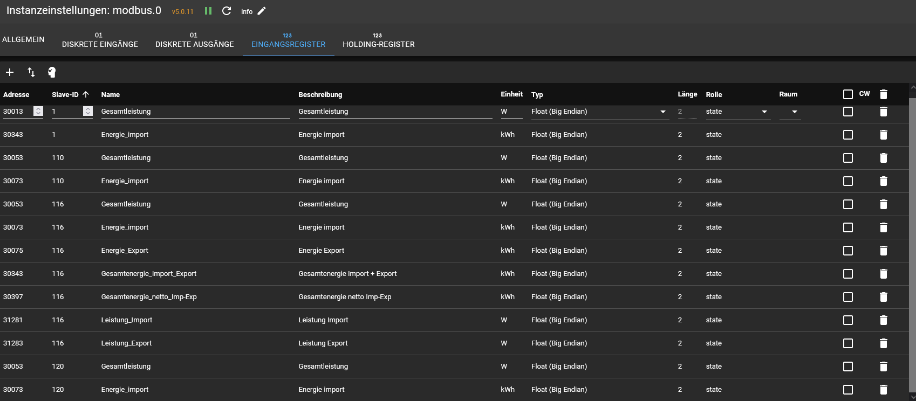Open the Holding-Register tab
The width and height of the screenshot is (916, 401).
pyautogui.click(x=379, y=39)
